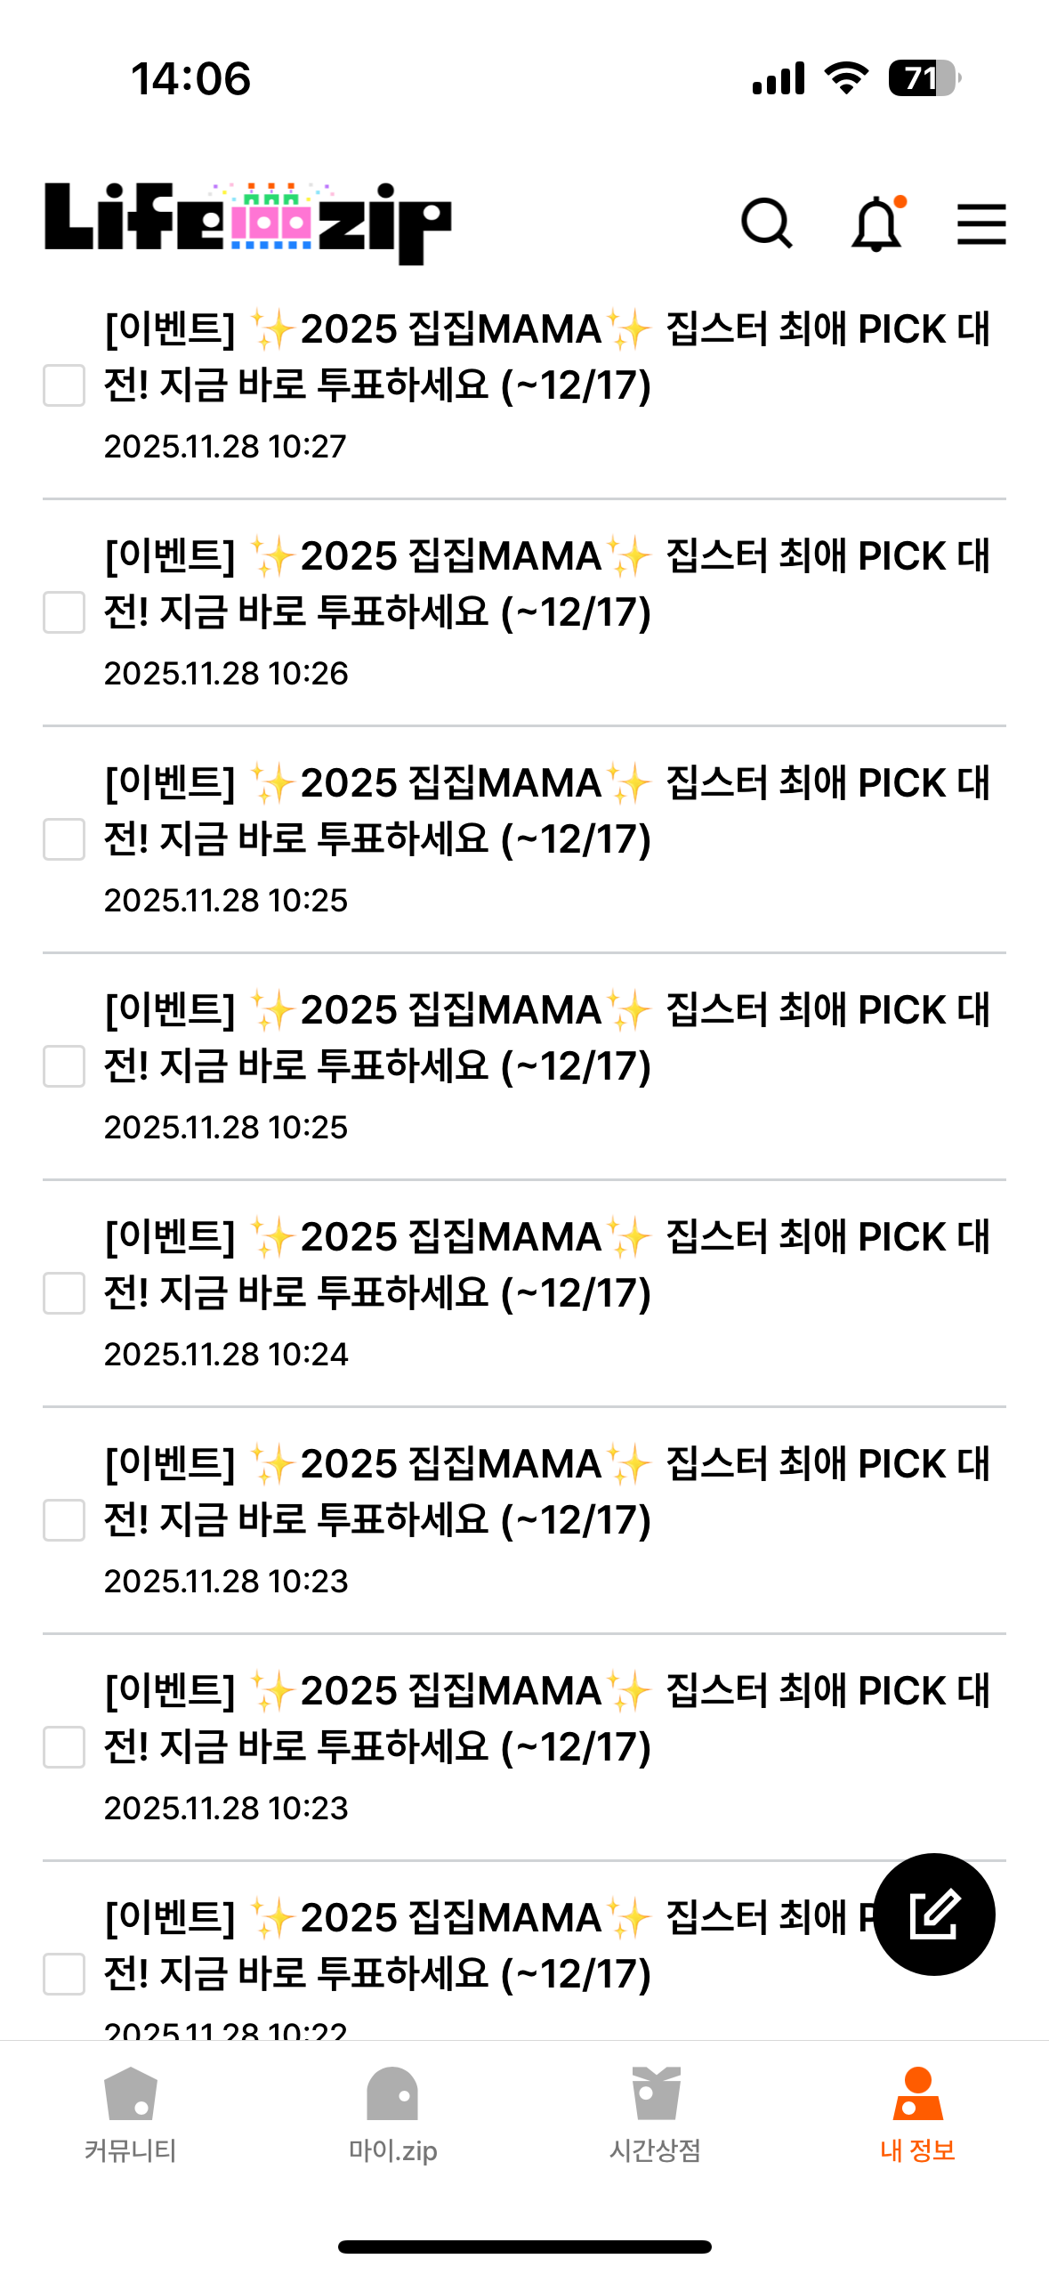Screen dimensions: 1049x2275
Task: Check the box for second 10:23 notification
Action: (64, 1747)
